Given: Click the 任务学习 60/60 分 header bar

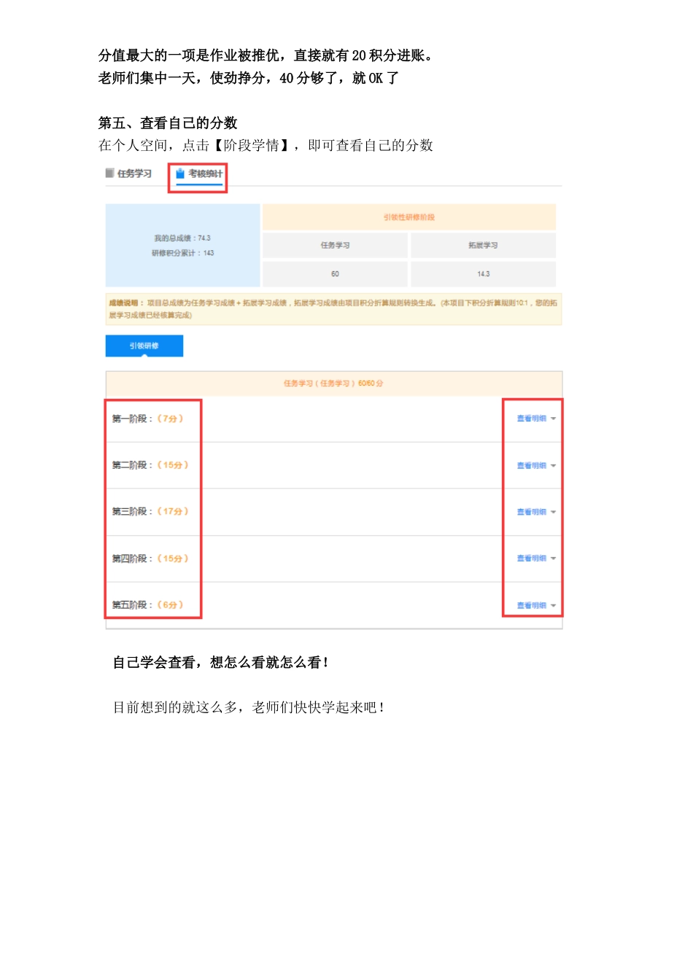Looking at the screenshot, I should pos(334,384).
